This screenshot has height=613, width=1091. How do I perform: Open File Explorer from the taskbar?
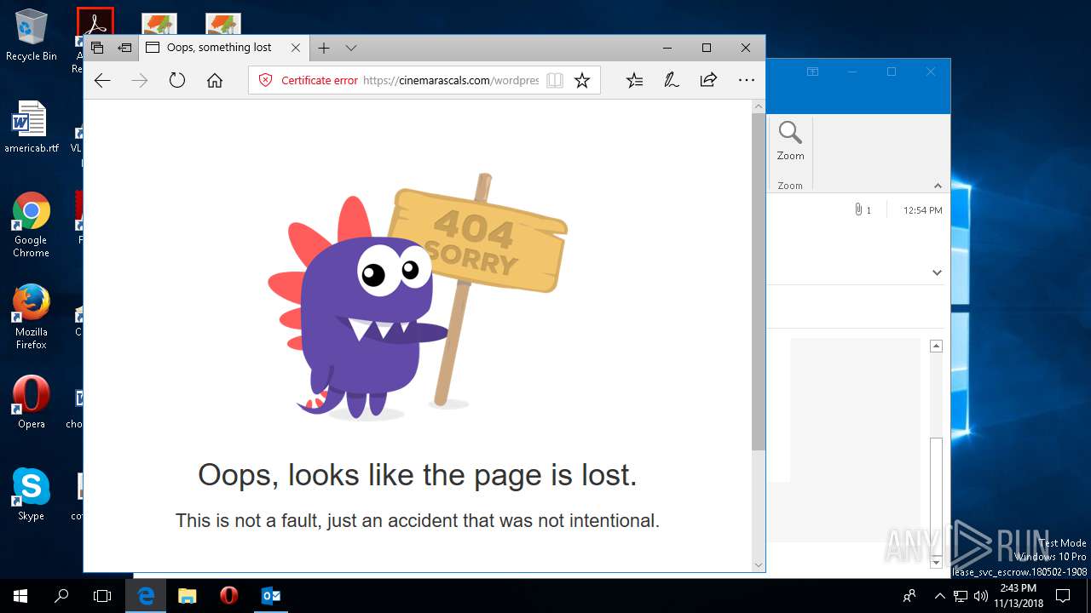point(188,596)
